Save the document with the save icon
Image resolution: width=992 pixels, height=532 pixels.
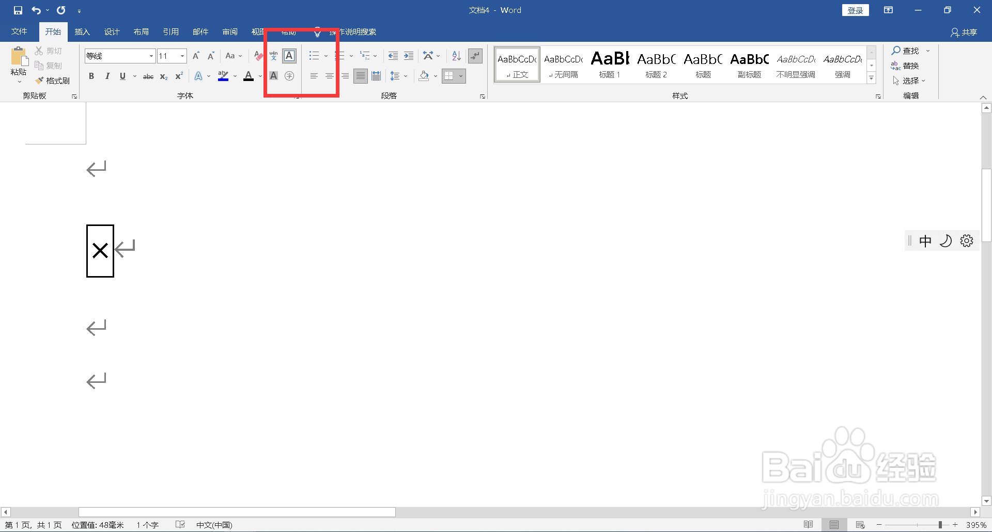(x=18, y=10)
